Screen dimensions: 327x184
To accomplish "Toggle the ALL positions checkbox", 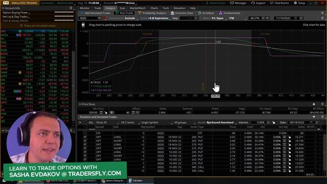I will 85,123.
